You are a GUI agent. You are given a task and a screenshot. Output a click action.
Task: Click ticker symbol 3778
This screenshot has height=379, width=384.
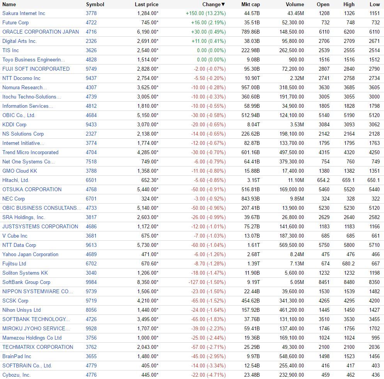[91, 13]
